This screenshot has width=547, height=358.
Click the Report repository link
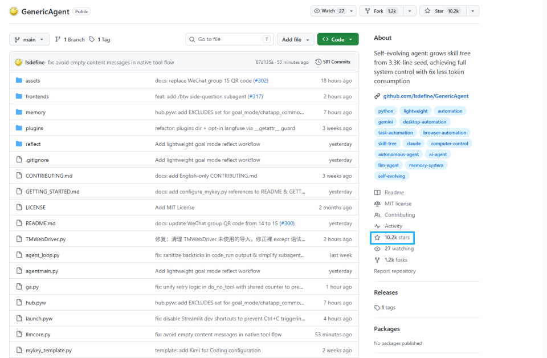(x=394, y=271)
